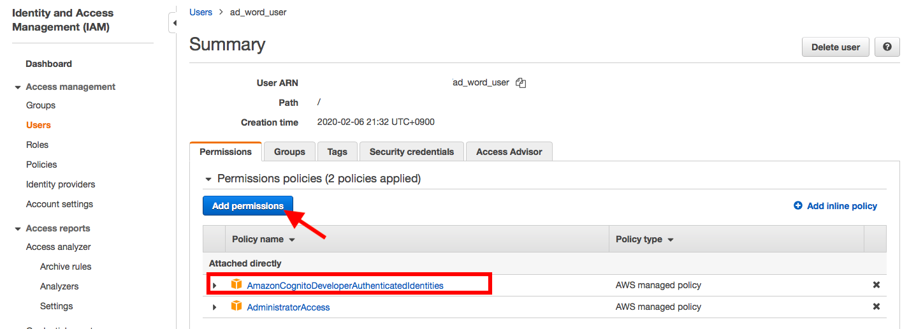The height and width of the screenshot is (329, 909).
Task: Click AWS managed policy in the AdministratorAccess row
Action: click(658, 307)
